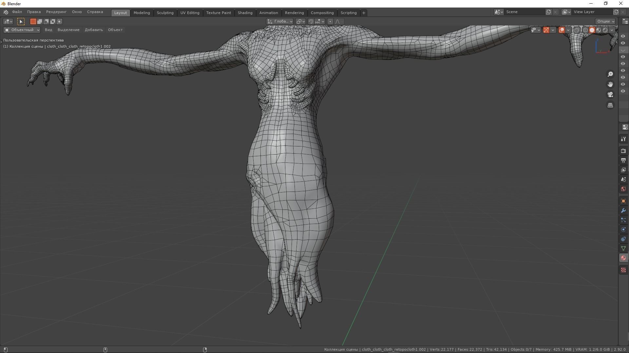Open the Рендеринг menu

[x=56, y=12]
